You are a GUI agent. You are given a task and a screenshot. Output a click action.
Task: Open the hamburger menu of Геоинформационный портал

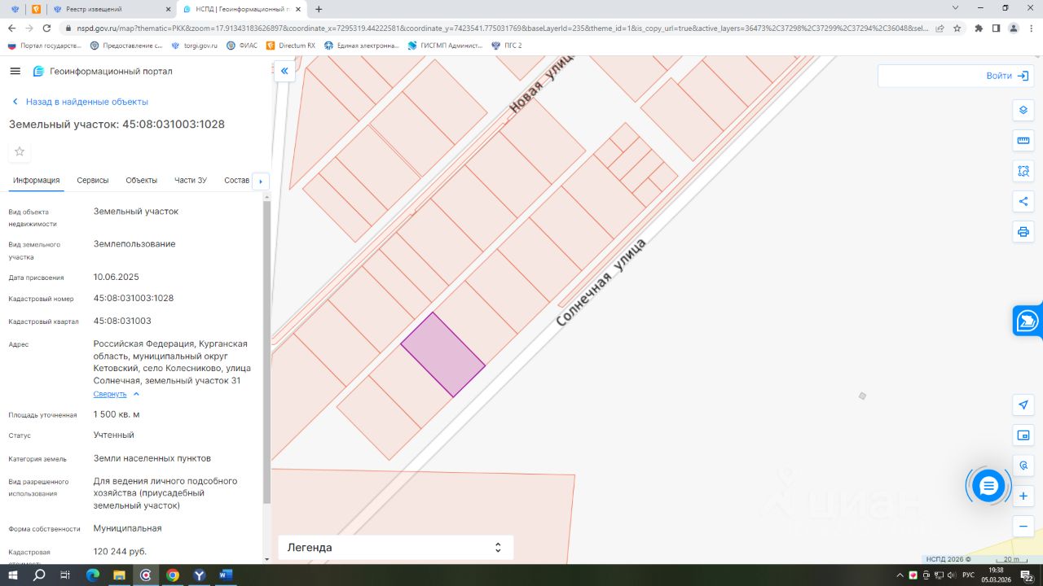pos(15,72)
